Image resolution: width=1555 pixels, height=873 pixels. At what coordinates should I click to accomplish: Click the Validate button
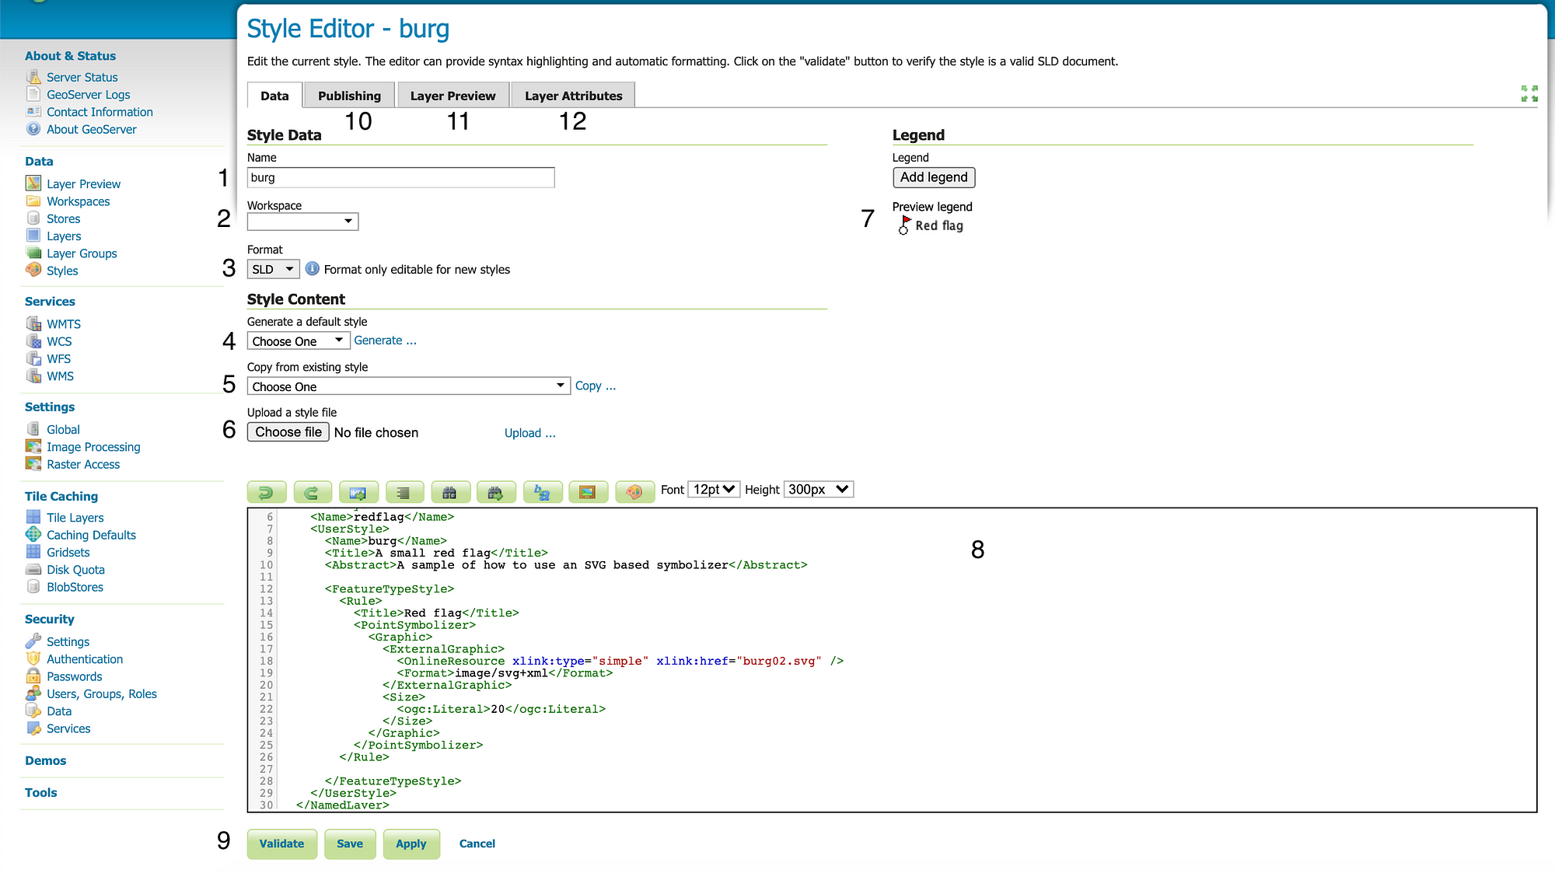[282, 843]
